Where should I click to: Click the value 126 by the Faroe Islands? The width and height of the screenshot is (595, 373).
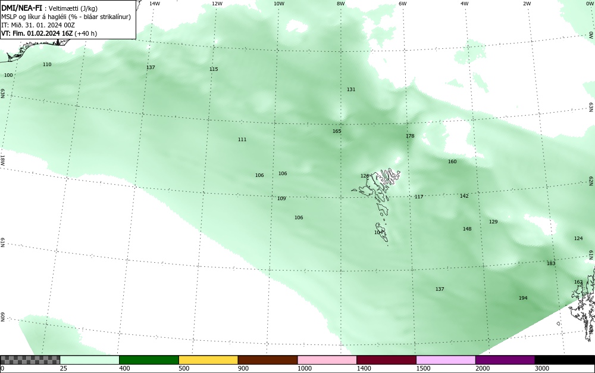(x=365, y=176)
